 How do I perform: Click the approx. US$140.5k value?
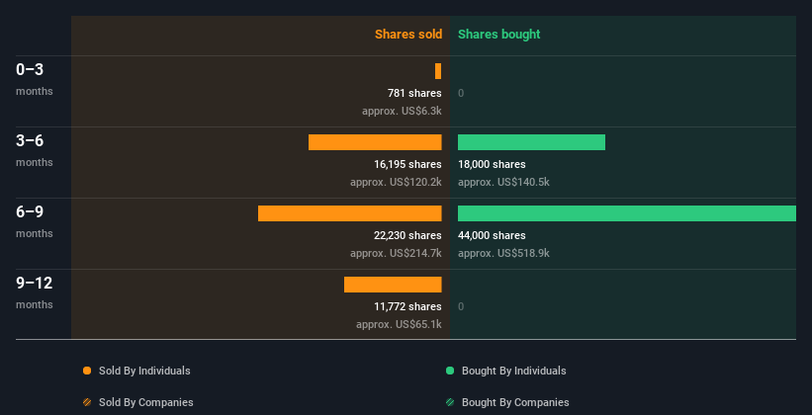tap(503, 182)
